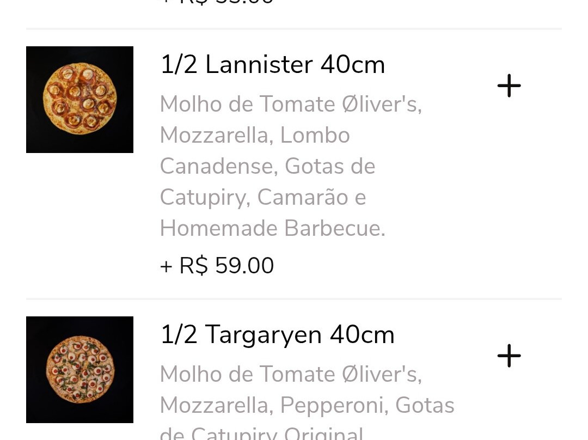Viewport: 588px width, 440px height.
Task: Click "Homemade Barbecue." in Lannister description
Action: pos(272,228)
